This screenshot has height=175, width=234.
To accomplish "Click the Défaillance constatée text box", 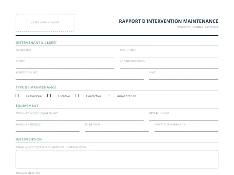I will pos(117,159).
